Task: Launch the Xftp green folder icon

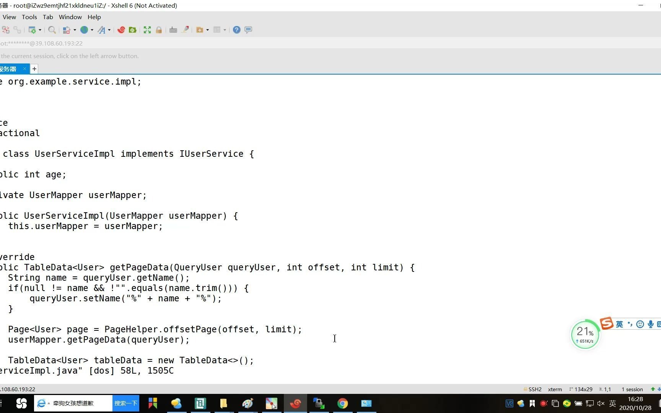Action: click(x=133, y=30)
